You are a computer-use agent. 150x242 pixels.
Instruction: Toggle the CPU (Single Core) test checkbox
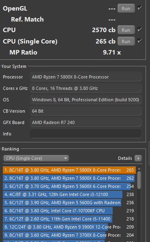point(139,41)
